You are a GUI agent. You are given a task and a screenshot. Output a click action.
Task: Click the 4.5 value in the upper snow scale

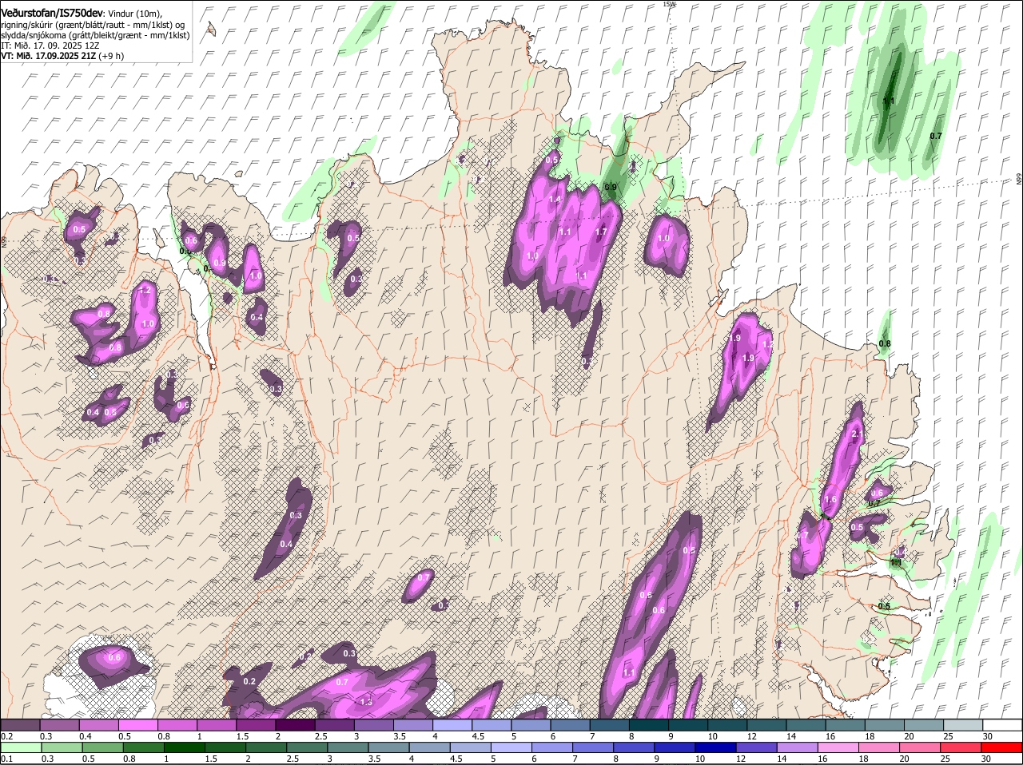[x=479, y=735]
